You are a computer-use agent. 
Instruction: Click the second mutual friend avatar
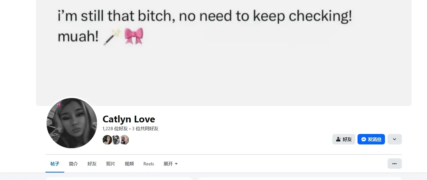116,140
